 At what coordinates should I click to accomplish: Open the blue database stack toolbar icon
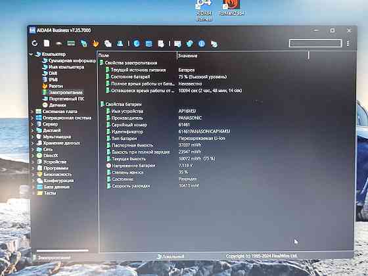click(x=149, y=43)
